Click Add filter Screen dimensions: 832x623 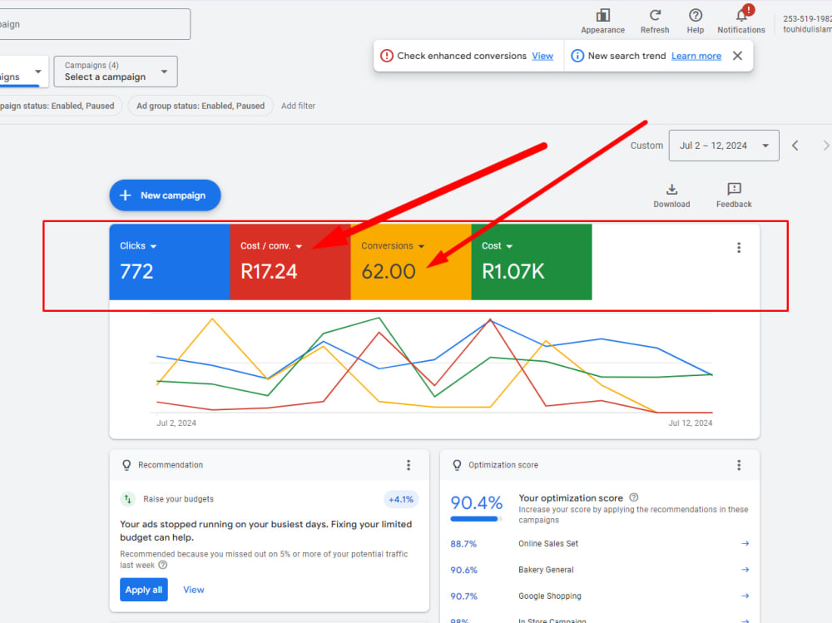click(x=298, y=106)
